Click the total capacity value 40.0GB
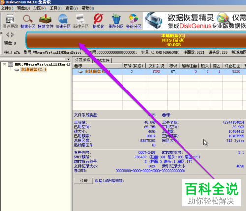 pyautogui.click(x=150, y=122)
